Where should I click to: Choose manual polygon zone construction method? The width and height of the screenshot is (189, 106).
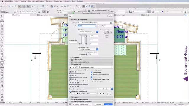(105, 33)
